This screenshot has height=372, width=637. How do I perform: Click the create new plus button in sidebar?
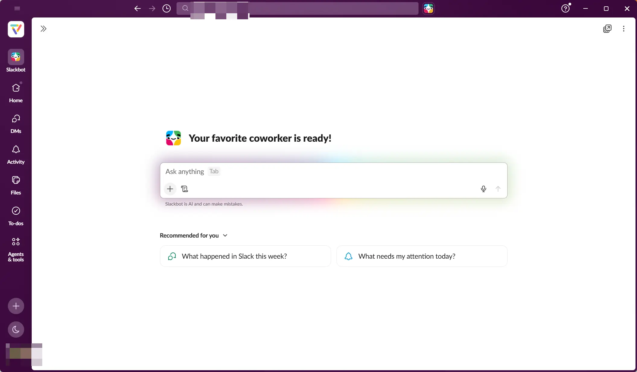[x=16, y=306]
